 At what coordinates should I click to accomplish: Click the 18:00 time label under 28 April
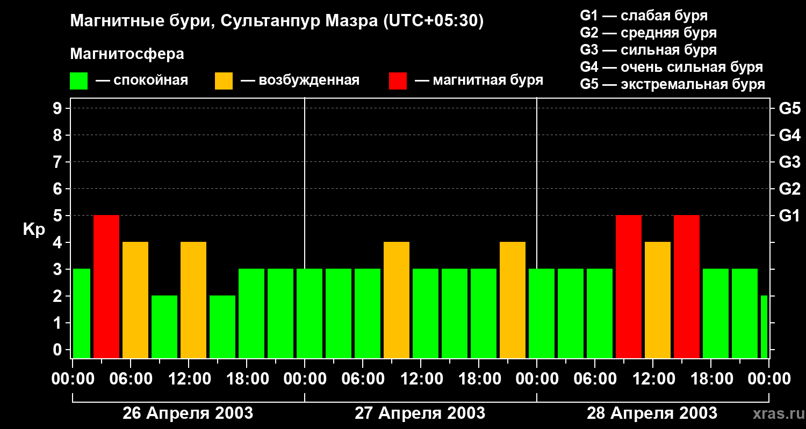pos(711,379)
